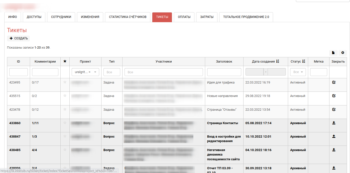The image size is (350, 173).
Task: Open table settings gear icon
Action: click(342, 53)
